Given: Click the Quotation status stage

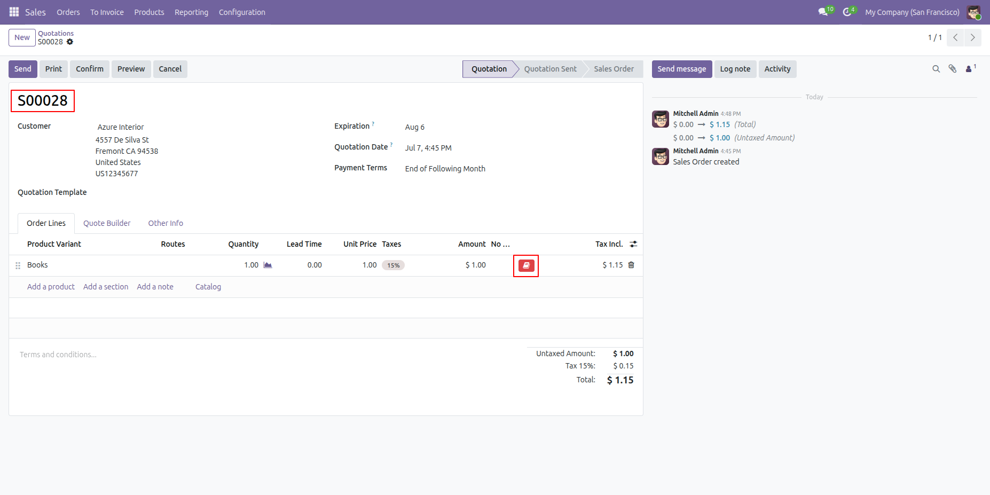Looking at the screenshot, I should coord(489,69).
